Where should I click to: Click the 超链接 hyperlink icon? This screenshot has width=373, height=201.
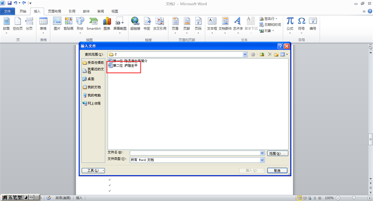click(135, 23)
